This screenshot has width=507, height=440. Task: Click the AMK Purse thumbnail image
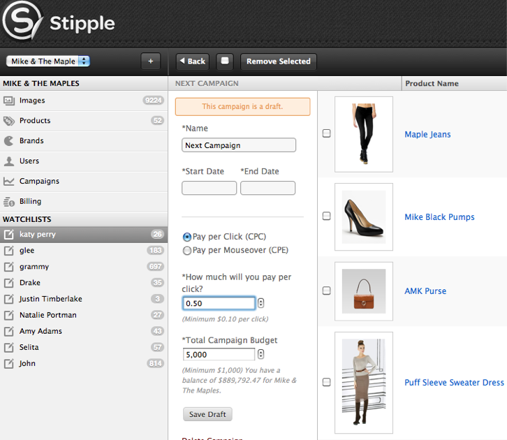click(x=364, y=291)
